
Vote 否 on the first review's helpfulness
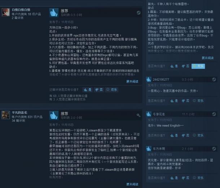99,90
